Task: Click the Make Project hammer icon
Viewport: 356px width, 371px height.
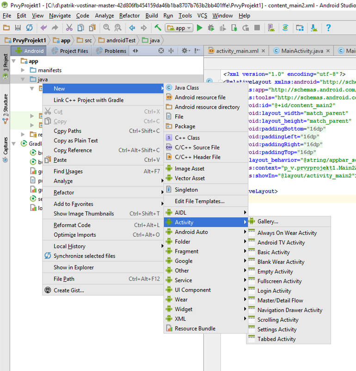Action: [158, 28]
